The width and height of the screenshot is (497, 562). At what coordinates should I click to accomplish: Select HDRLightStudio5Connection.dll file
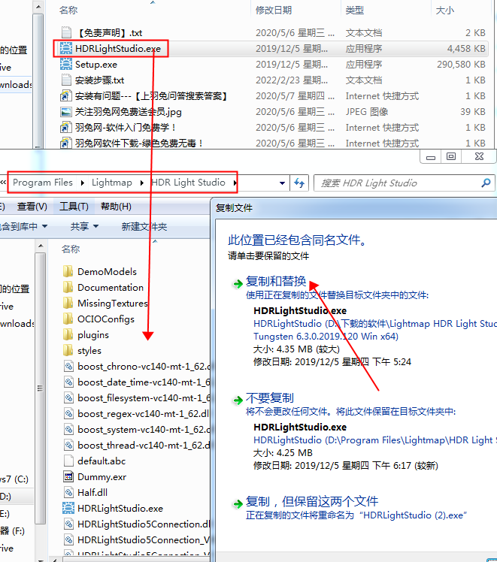[144, 524]
